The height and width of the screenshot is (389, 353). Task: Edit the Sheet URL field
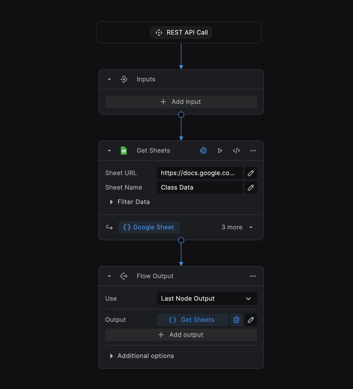click(x=251, y=173)
